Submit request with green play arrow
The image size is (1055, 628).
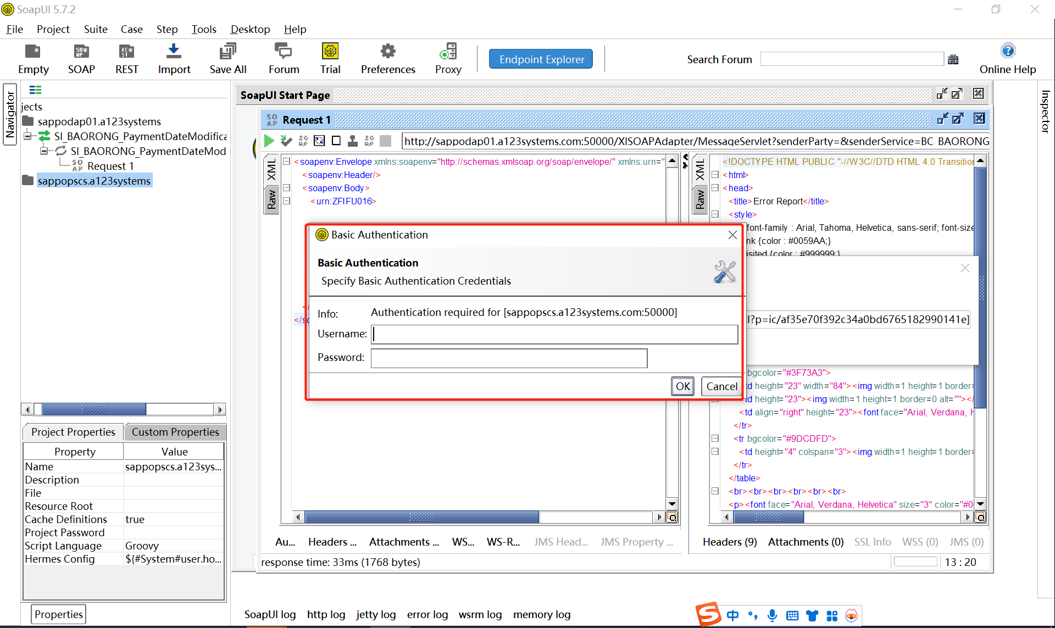point(269,141)
